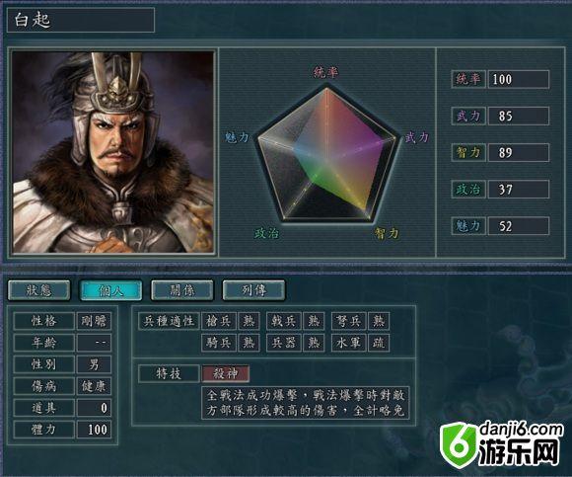Click the general's portrait image

113,152
